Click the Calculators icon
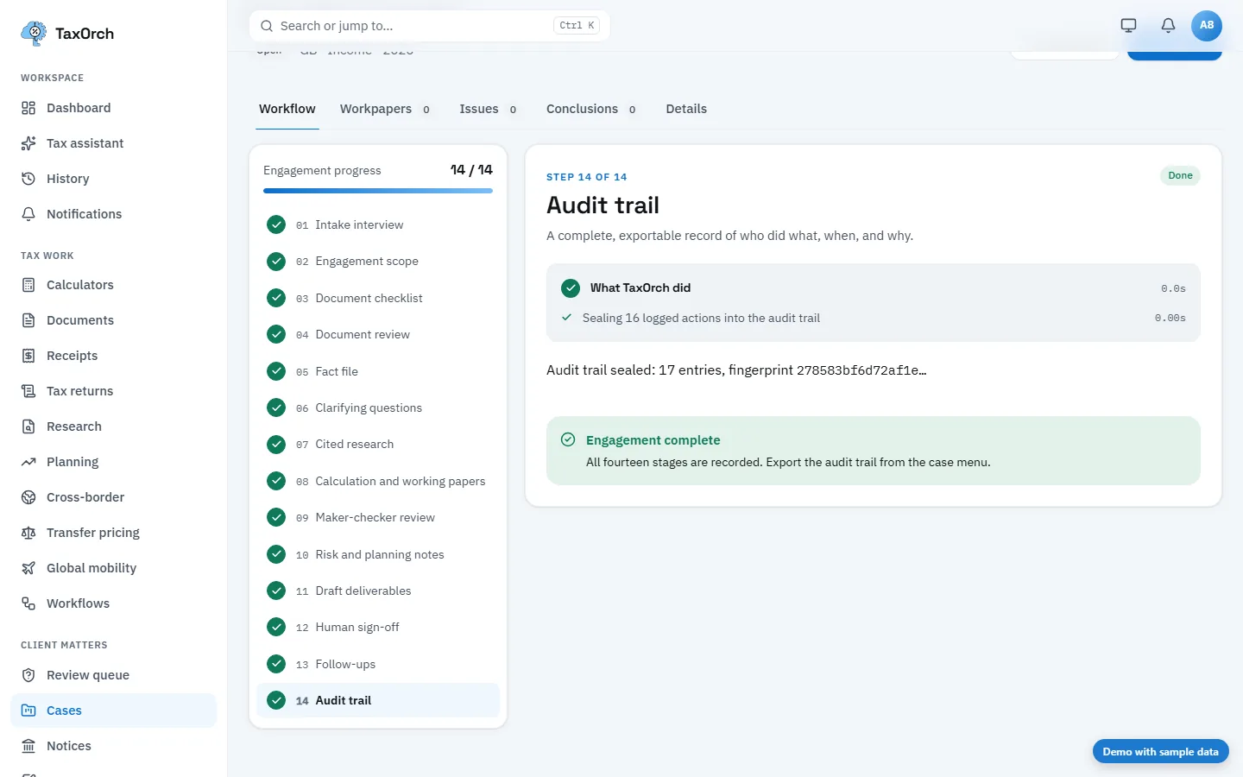Screen dimensions: 1243x777 pos(28,285)
